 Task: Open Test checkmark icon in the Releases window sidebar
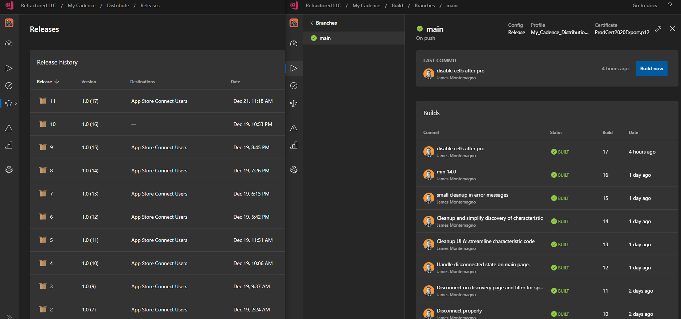coord(9,85)
